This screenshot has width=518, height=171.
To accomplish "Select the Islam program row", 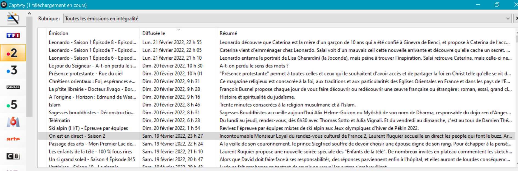I will tap(276, 105).
